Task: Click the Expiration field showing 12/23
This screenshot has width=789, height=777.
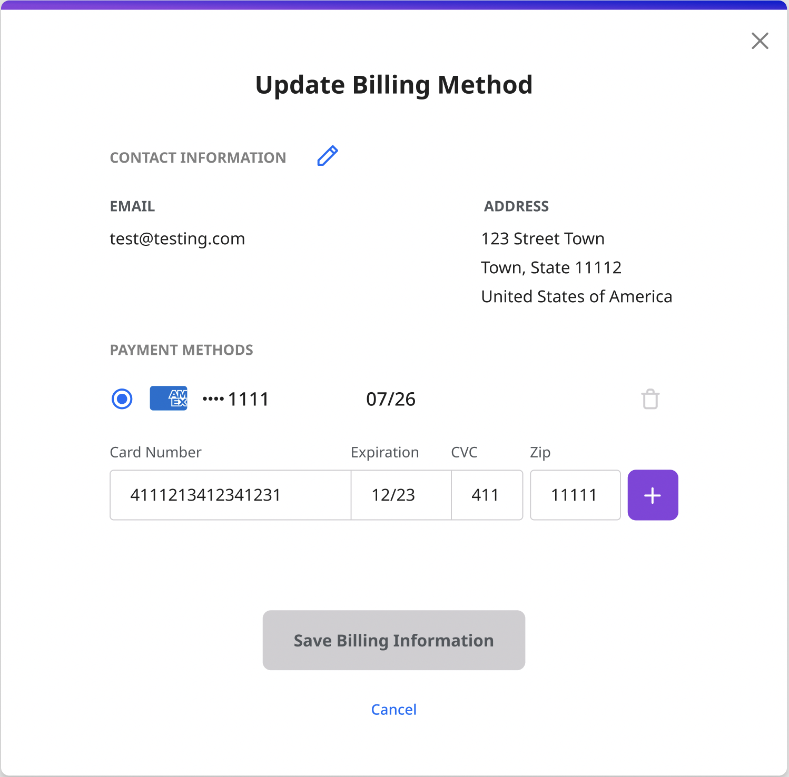Action: (x=400, y=495)
